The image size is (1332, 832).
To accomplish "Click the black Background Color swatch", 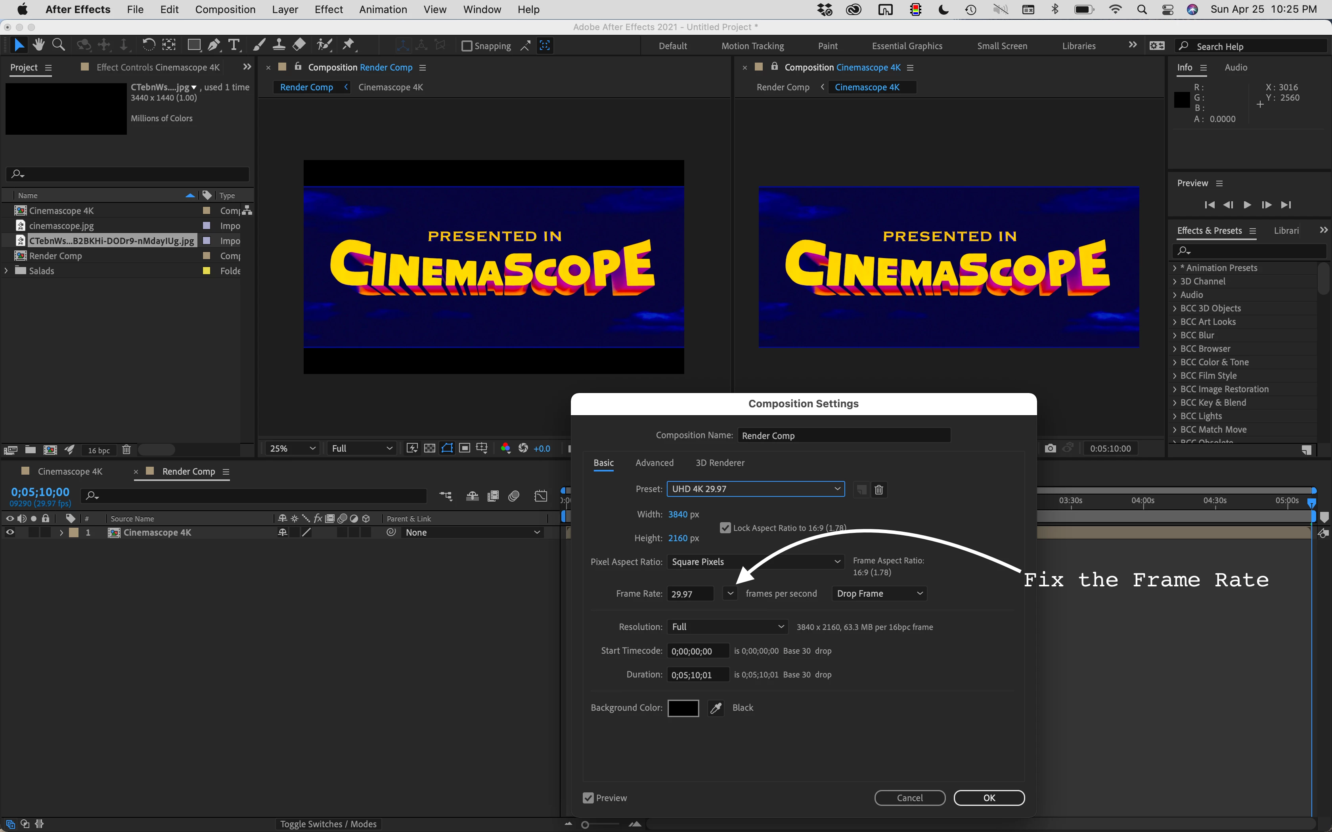I will coord(683,708).
